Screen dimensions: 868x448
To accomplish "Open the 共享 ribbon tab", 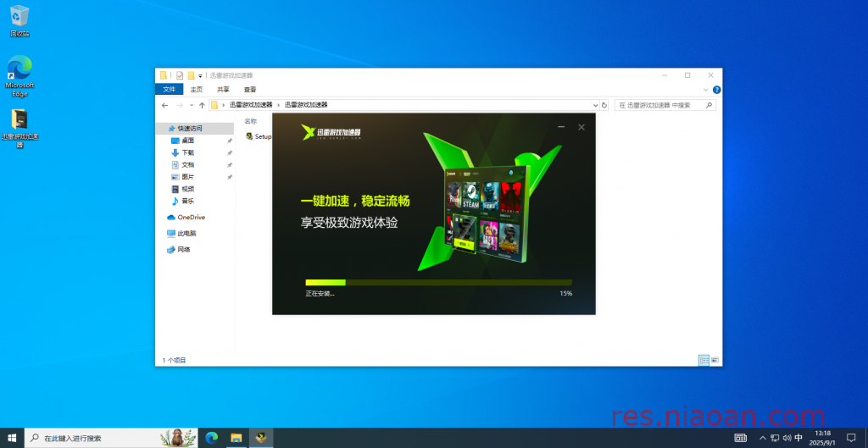I will [223, 90].
